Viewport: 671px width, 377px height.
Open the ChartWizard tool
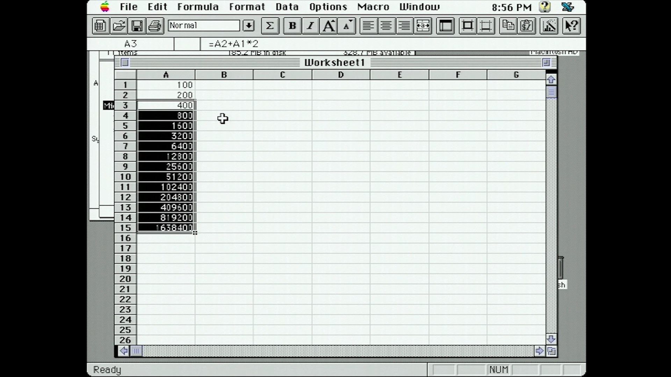[549, 26]
